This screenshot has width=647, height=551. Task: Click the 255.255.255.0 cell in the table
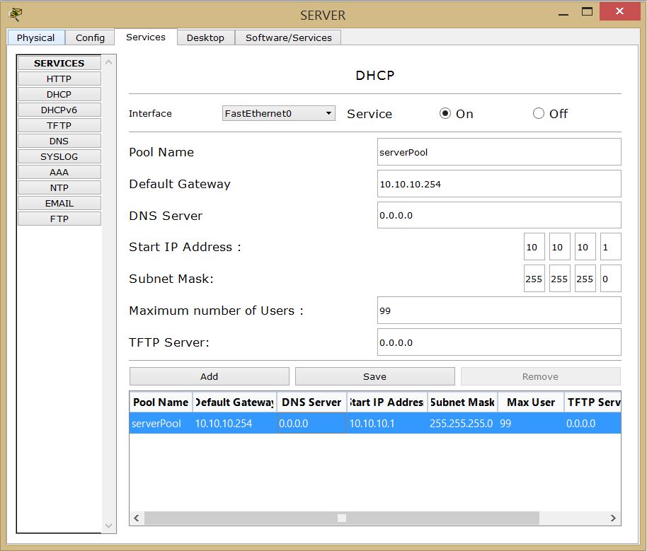pos(462,423)
